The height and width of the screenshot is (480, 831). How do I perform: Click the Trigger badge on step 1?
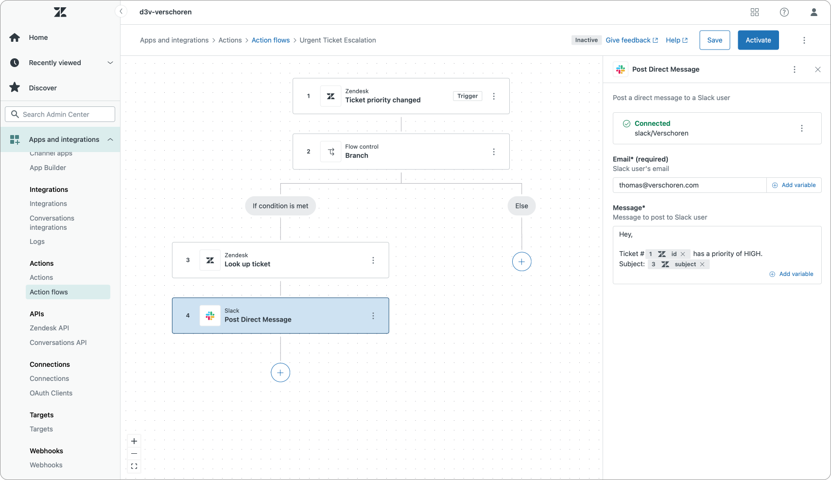point(467,96)
